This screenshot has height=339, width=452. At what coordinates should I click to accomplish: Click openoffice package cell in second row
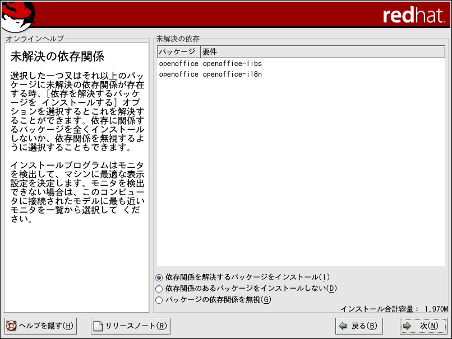click(x=178, y=74)
